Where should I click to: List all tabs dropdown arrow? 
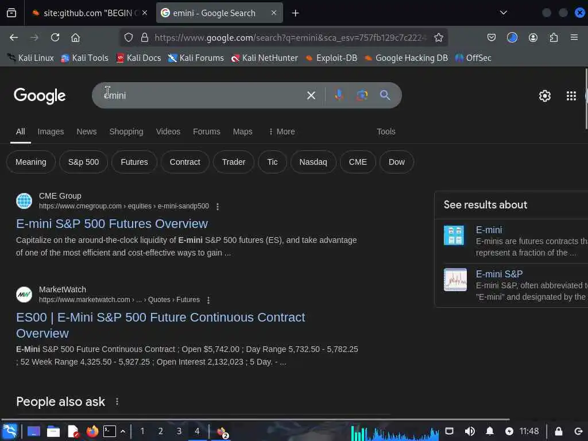503,13
